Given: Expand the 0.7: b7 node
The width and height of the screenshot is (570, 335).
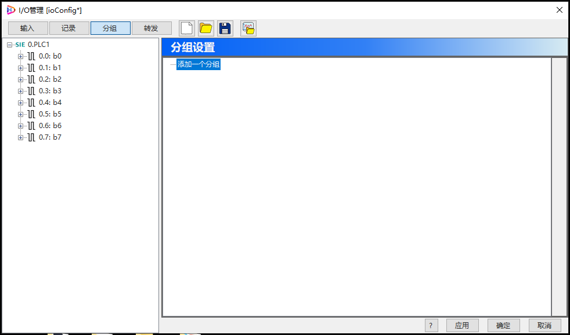Looking at the screenshot, I should point(21,138).
